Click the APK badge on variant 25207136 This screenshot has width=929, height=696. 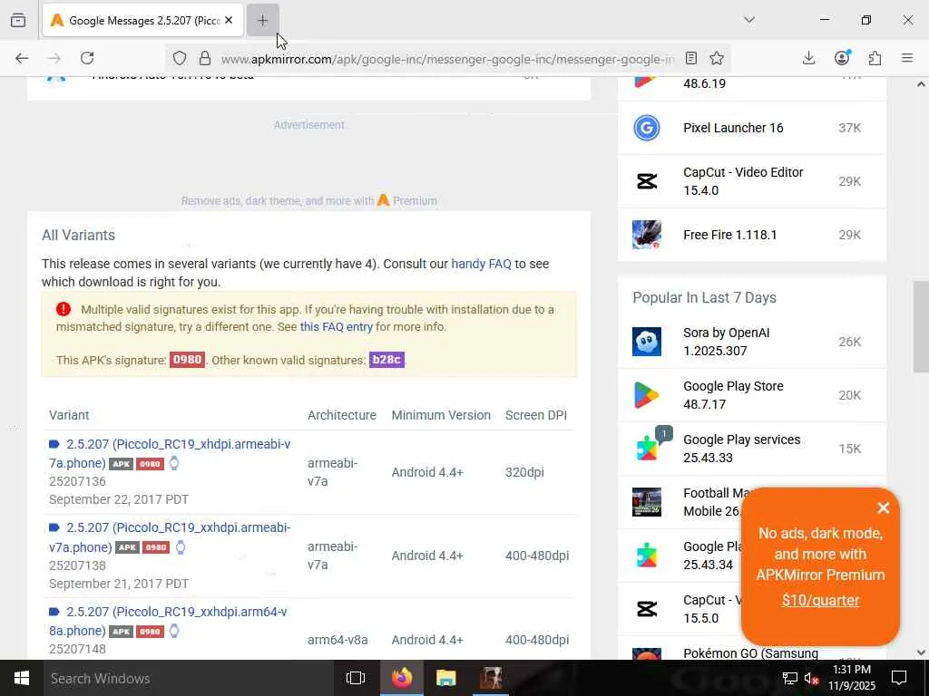pos(121,464)
